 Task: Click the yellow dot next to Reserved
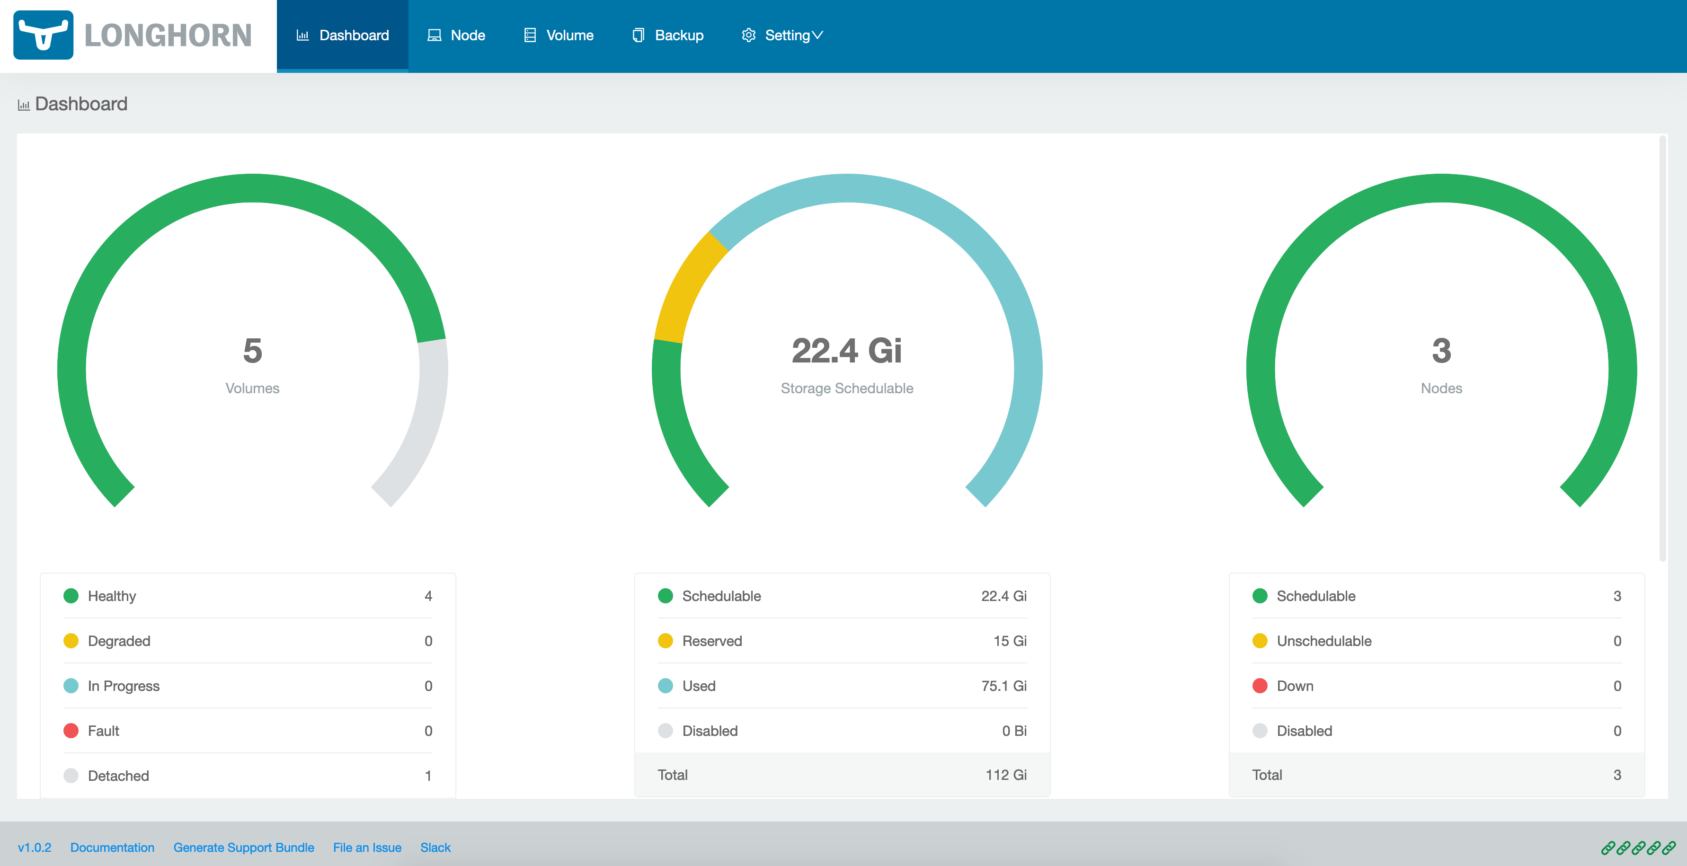point(666,641)
